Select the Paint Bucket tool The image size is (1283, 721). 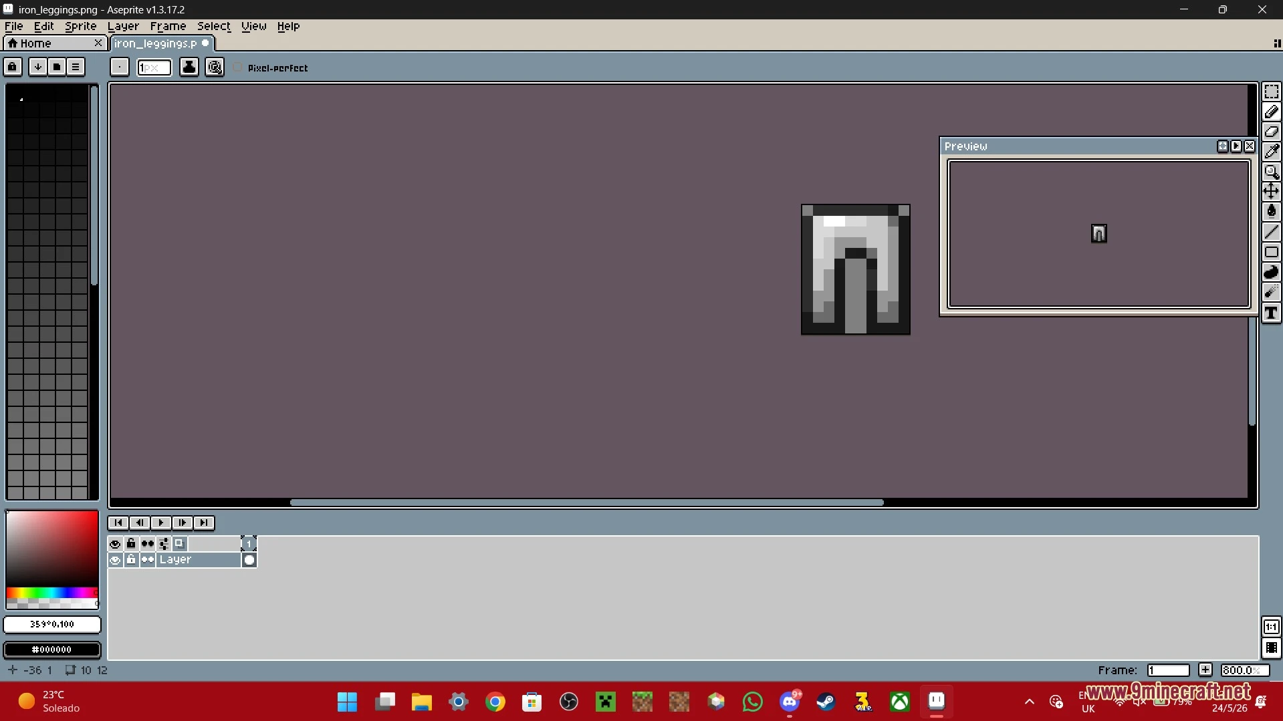pos(1271,212)
